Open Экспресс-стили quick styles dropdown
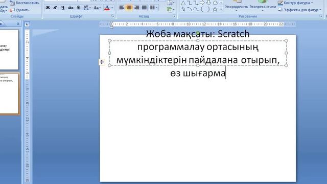 [263, 7]
